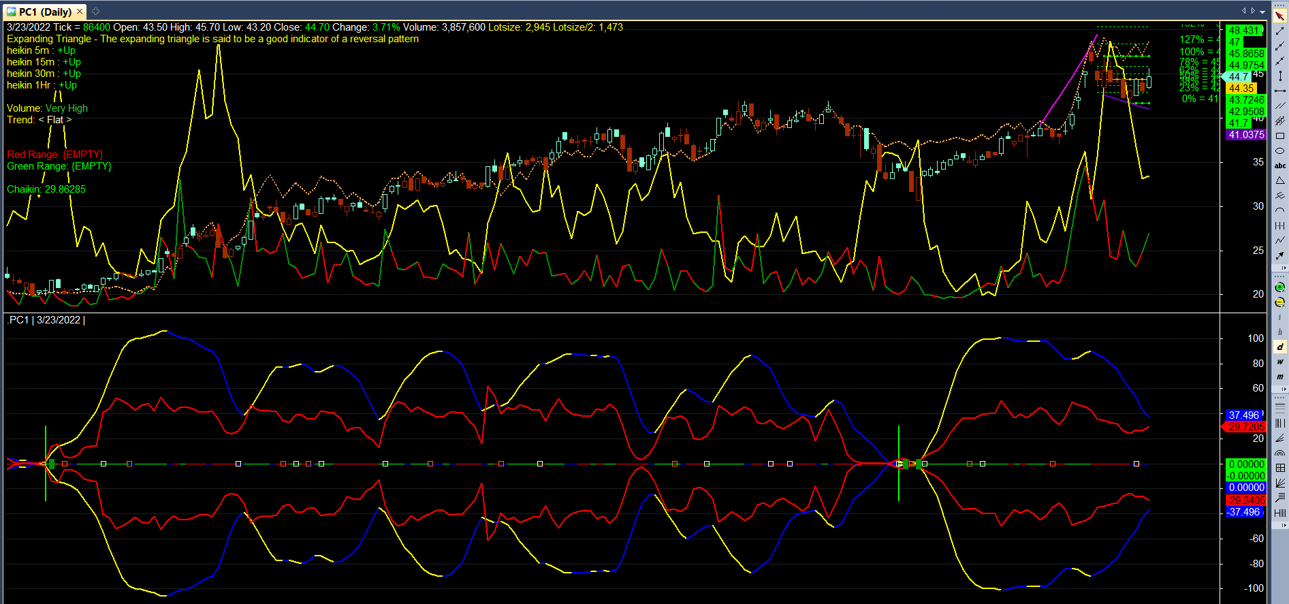1289x604 pixels.
Task: Click the Lotsize: 2,945 header value
Action: click(x=518, y=27)
